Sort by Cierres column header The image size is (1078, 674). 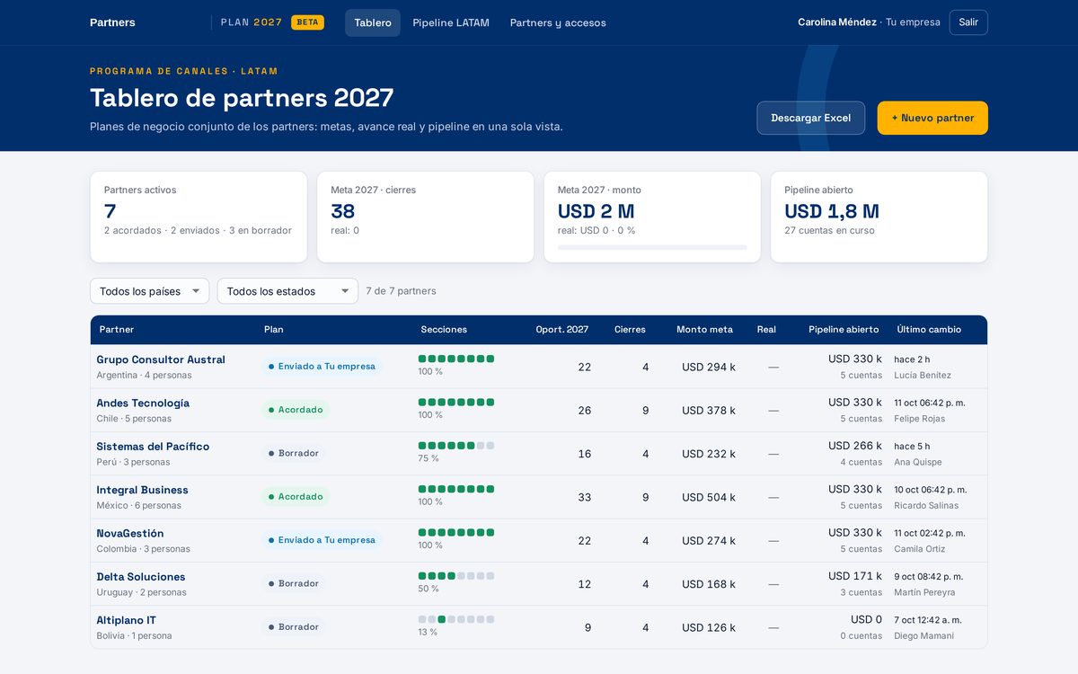coord(630,330)
